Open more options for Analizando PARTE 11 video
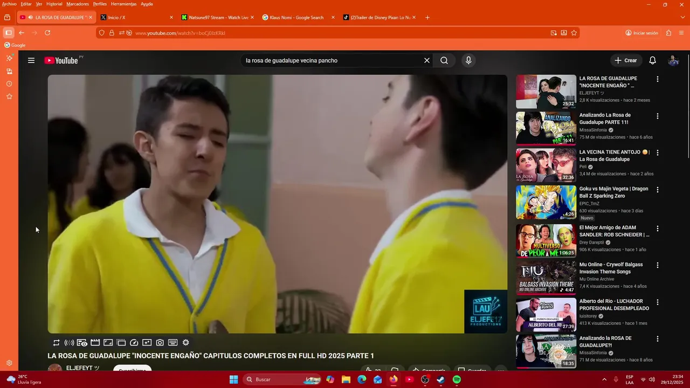The image size is (690, 388). (x=657, y=116)
